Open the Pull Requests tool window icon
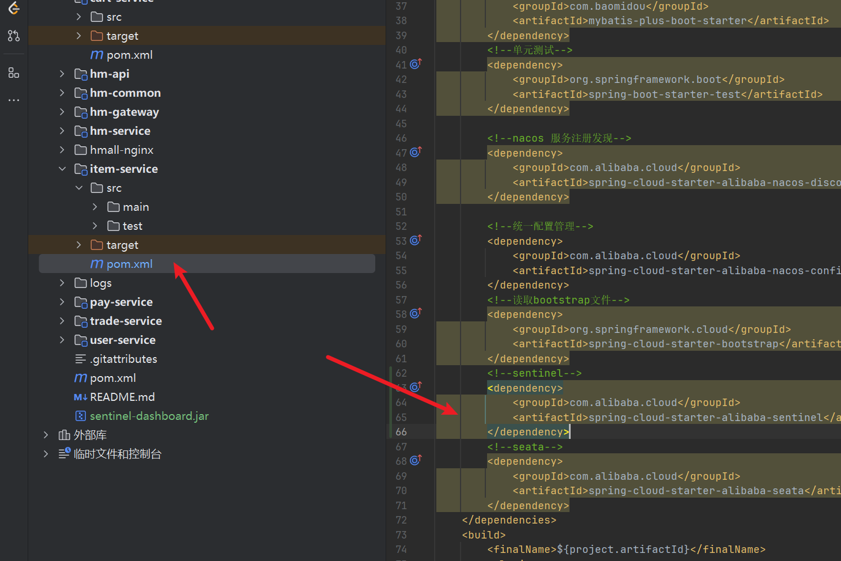Screen dimensions: 841x561 pyautogui.click(x=14, y=36)
